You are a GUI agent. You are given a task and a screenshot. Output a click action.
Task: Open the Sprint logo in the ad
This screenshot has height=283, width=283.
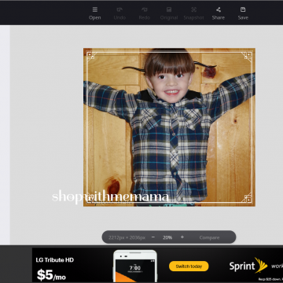[x=248, y=266]
